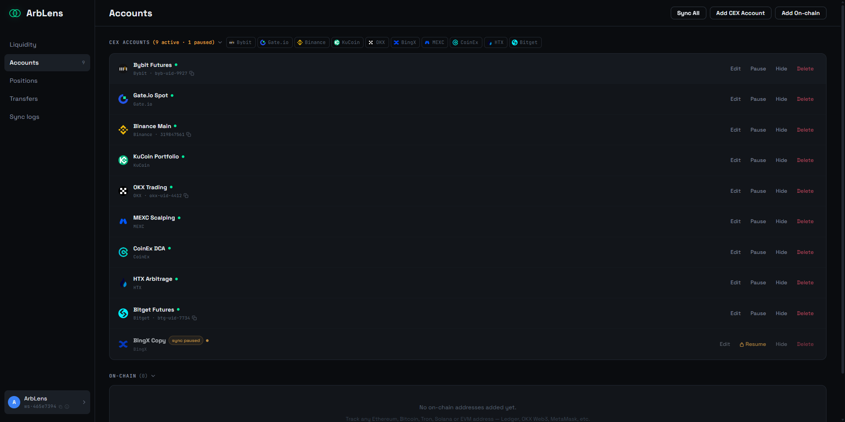Collapse the CEX Accounts section
This screenshot has height=422, width=845.
tap(220, 43)
